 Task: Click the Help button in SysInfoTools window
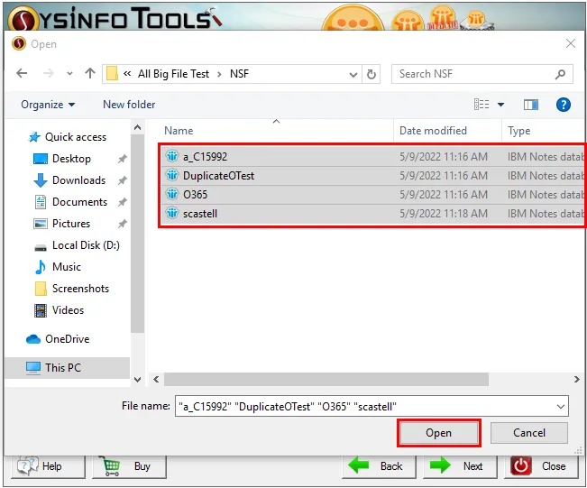pos(49,466)
